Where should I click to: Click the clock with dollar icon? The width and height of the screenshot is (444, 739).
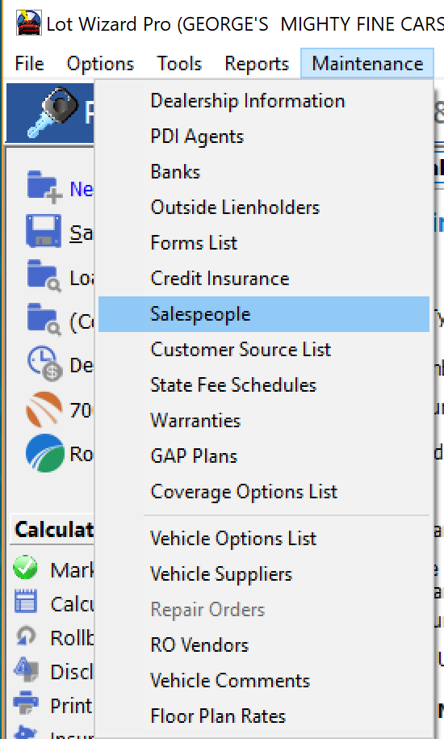[44, 363]
